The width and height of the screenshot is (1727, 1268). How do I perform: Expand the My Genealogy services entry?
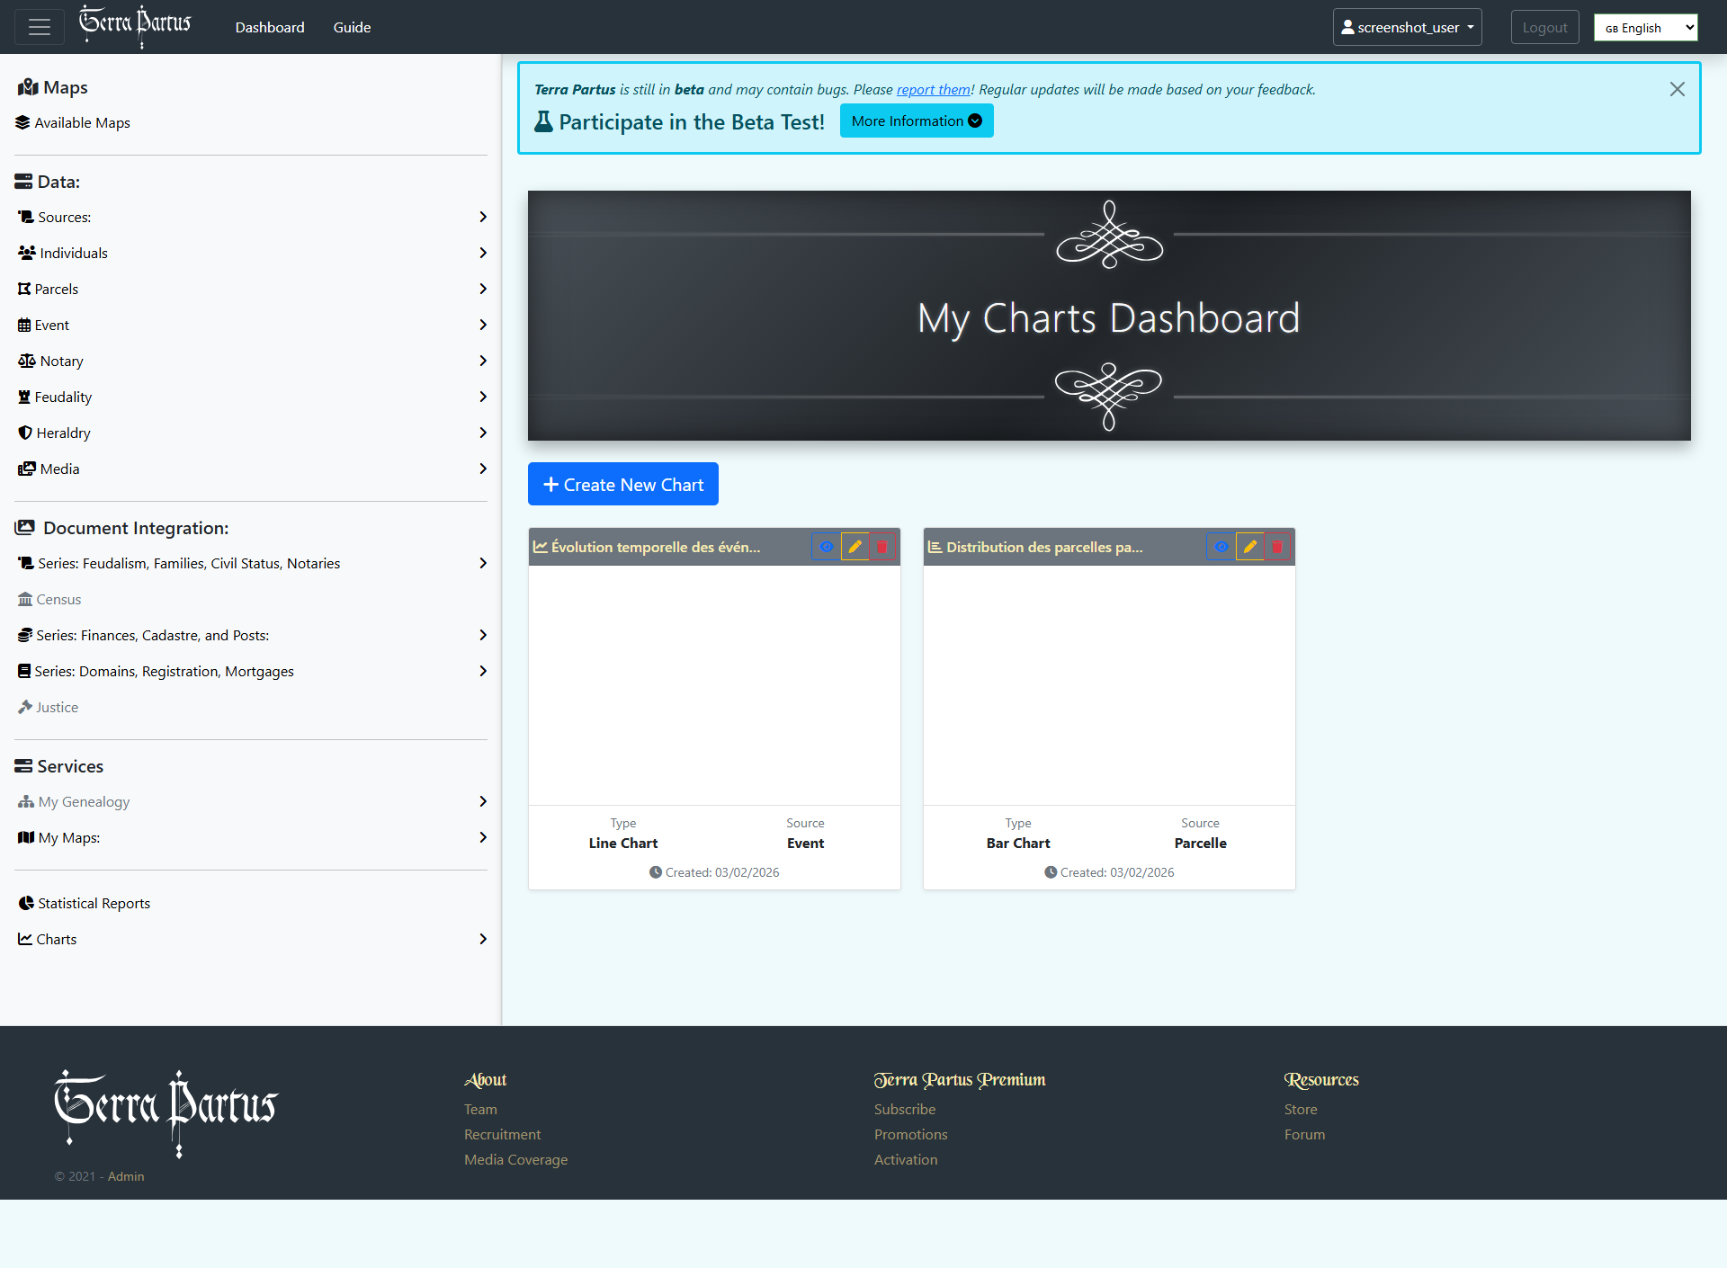pos(83,801)
